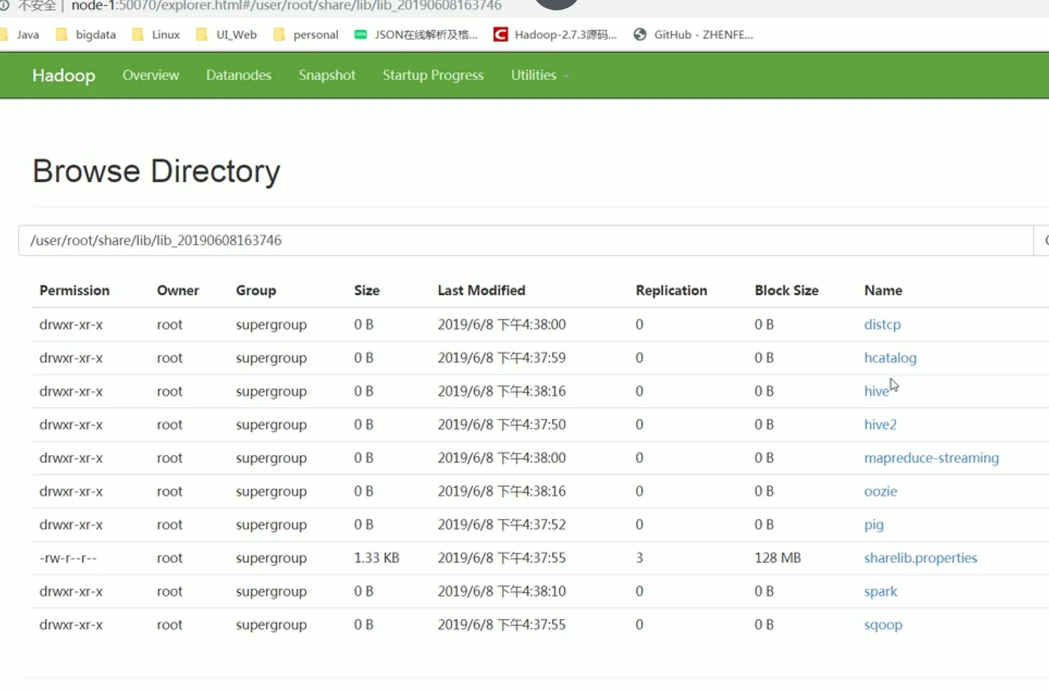Open the hive directory

[876, 391]
